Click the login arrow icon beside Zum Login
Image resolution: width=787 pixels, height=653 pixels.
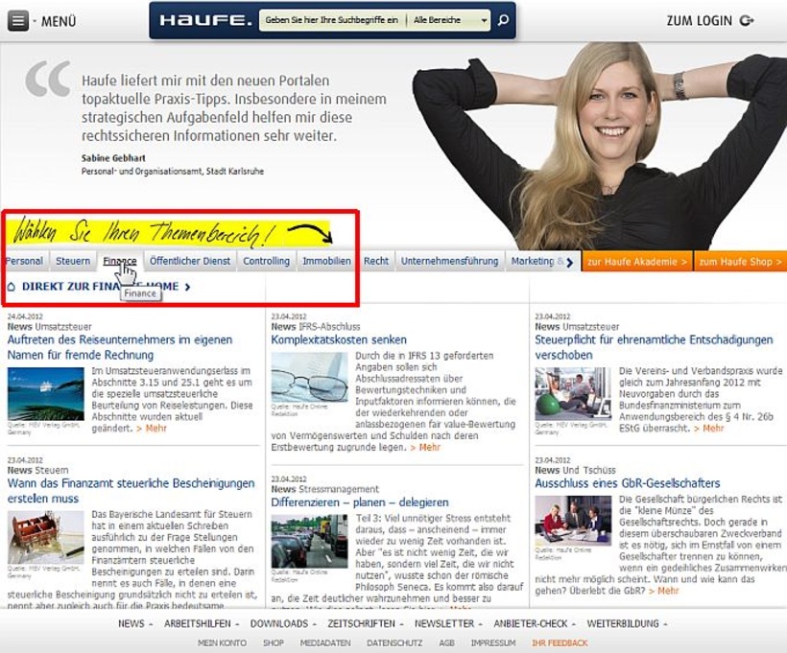click(x=747, y=21)
